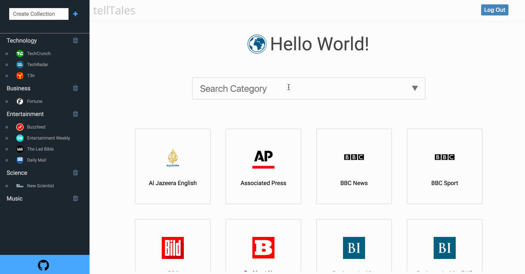This screenshot has width=525, height=274.
Task: Open the Associated Press source card
Action: pyautogui.click(x=263, y=166)
